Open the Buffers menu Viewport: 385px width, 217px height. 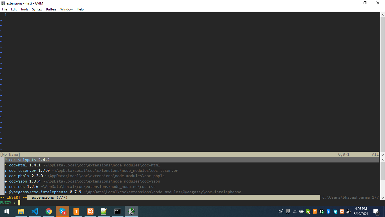pyautogui.click(x=51, y=9)
